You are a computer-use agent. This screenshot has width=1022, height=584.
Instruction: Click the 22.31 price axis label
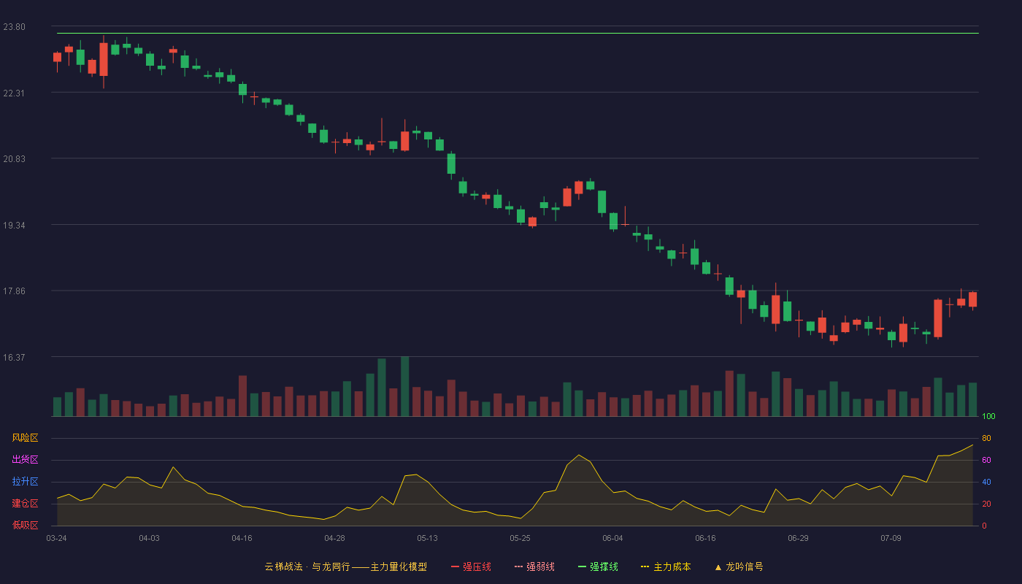coord(14,93)
